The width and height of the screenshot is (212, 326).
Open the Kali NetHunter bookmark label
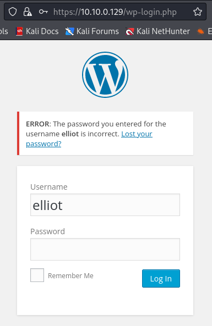pyautogui.click(x=163, y=31)
